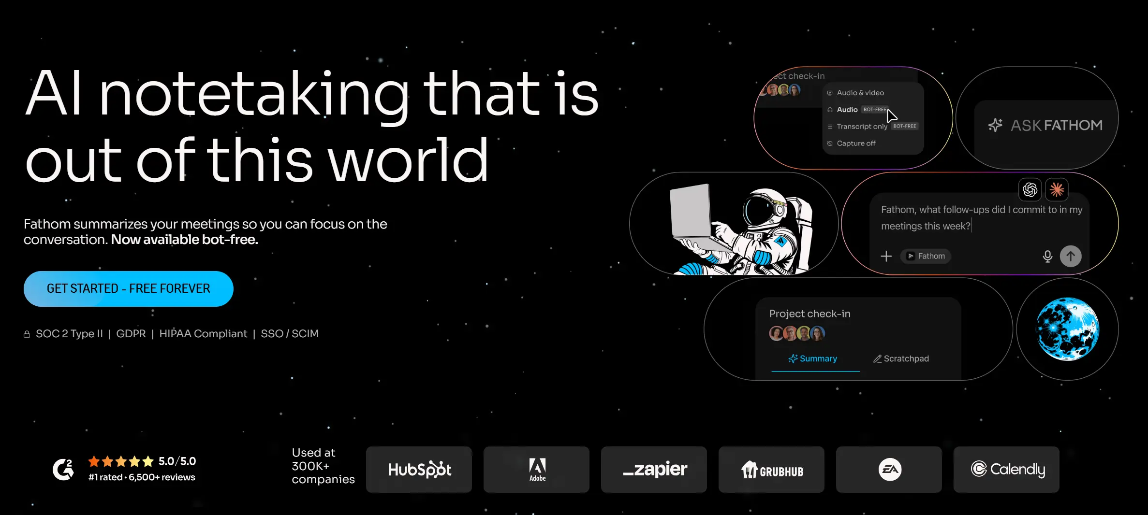
Task: Open the Grubhub logo card
Action: (771, 470)
